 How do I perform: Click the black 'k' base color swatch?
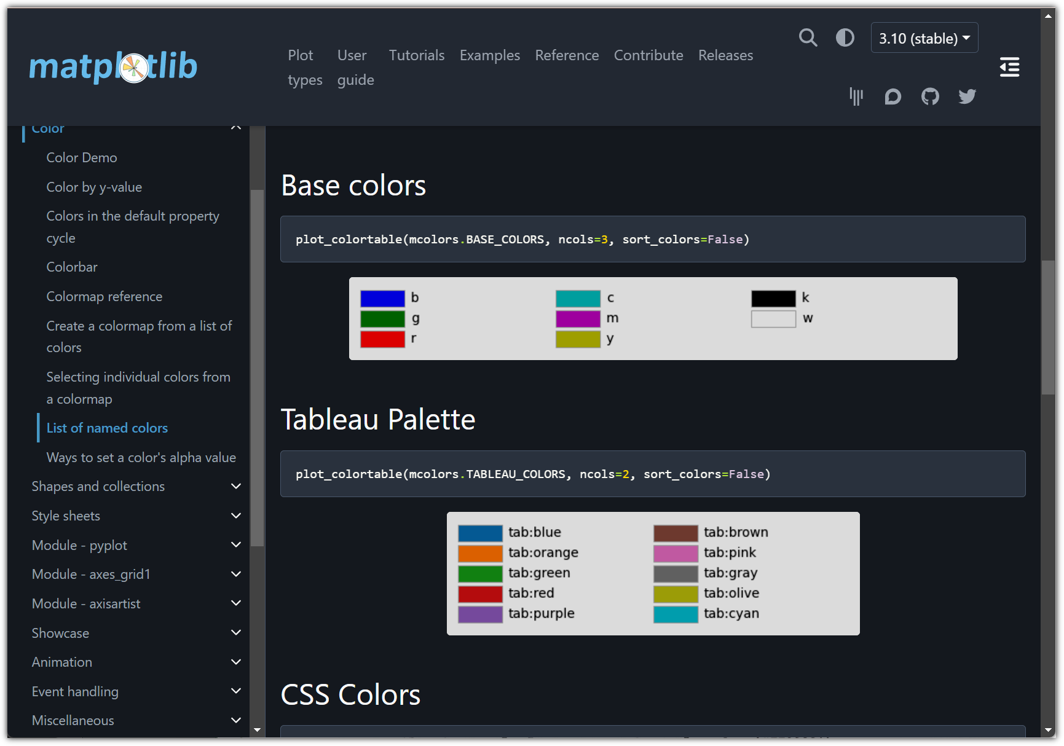(773, 299)
